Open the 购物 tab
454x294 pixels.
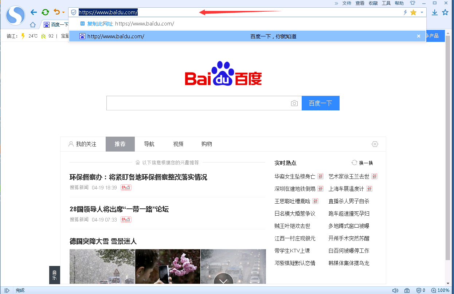tap(207, 144)
